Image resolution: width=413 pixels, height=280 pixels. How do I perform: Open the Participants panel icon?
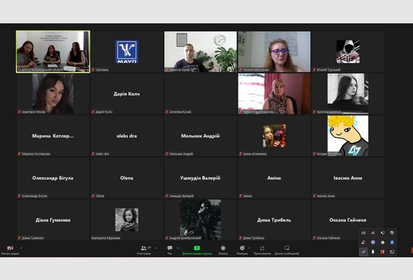click(143, 248)
